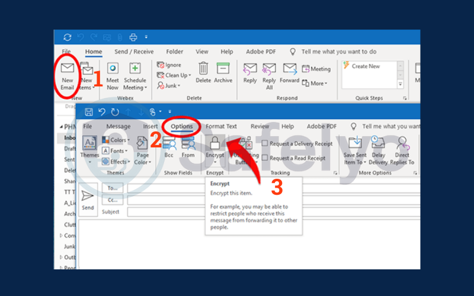
Task: Click the New Email envelope icon
Action: (67, 69)
